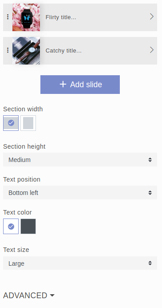Open Catchy title slide via chevron arrow

[x=152, y=50]
